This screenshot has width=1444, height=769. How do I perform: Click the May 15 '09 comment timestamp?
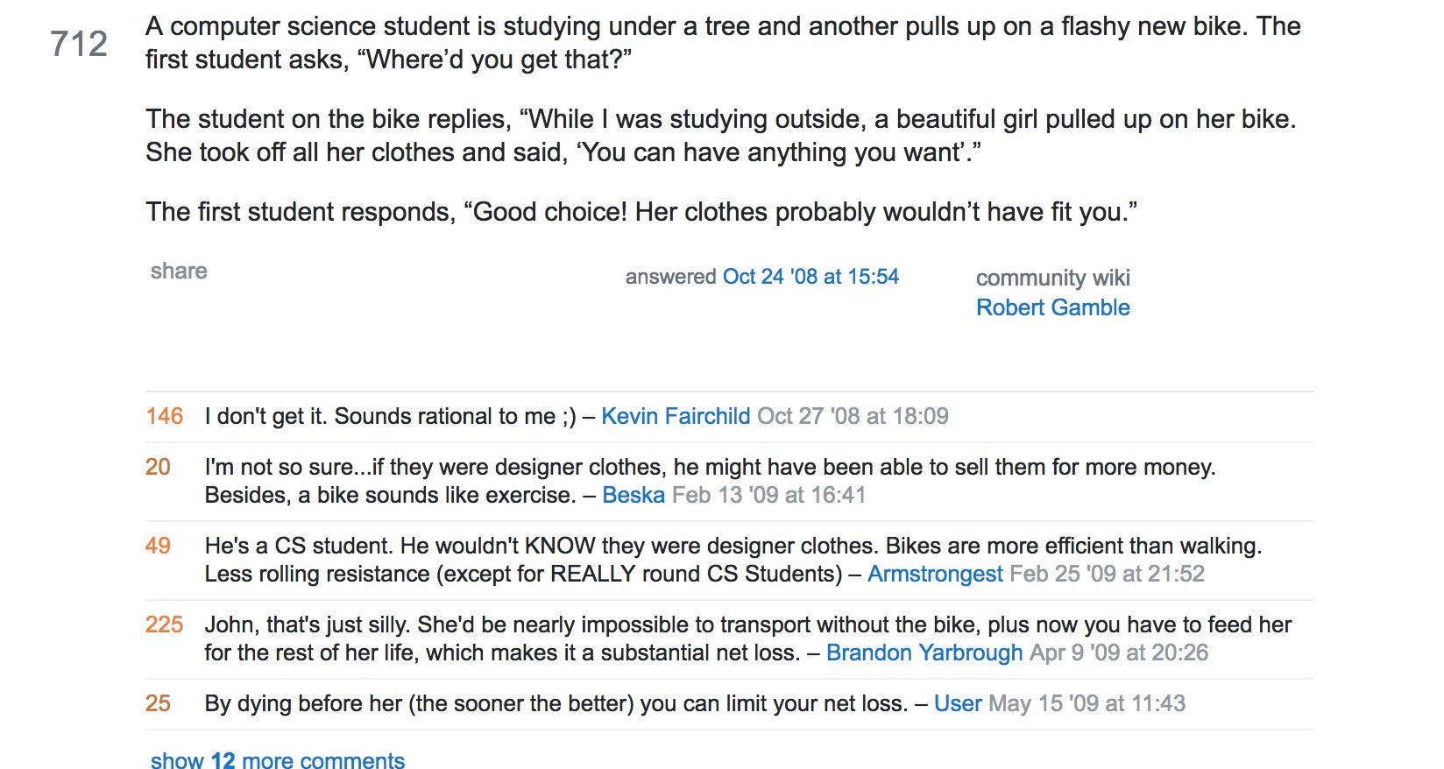click(1087, 703)
